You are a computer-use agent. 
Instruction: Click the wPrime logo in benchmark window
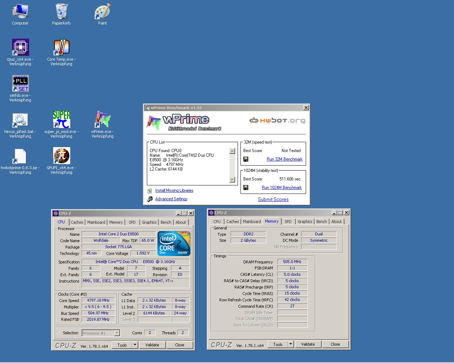tap(184, 122)
